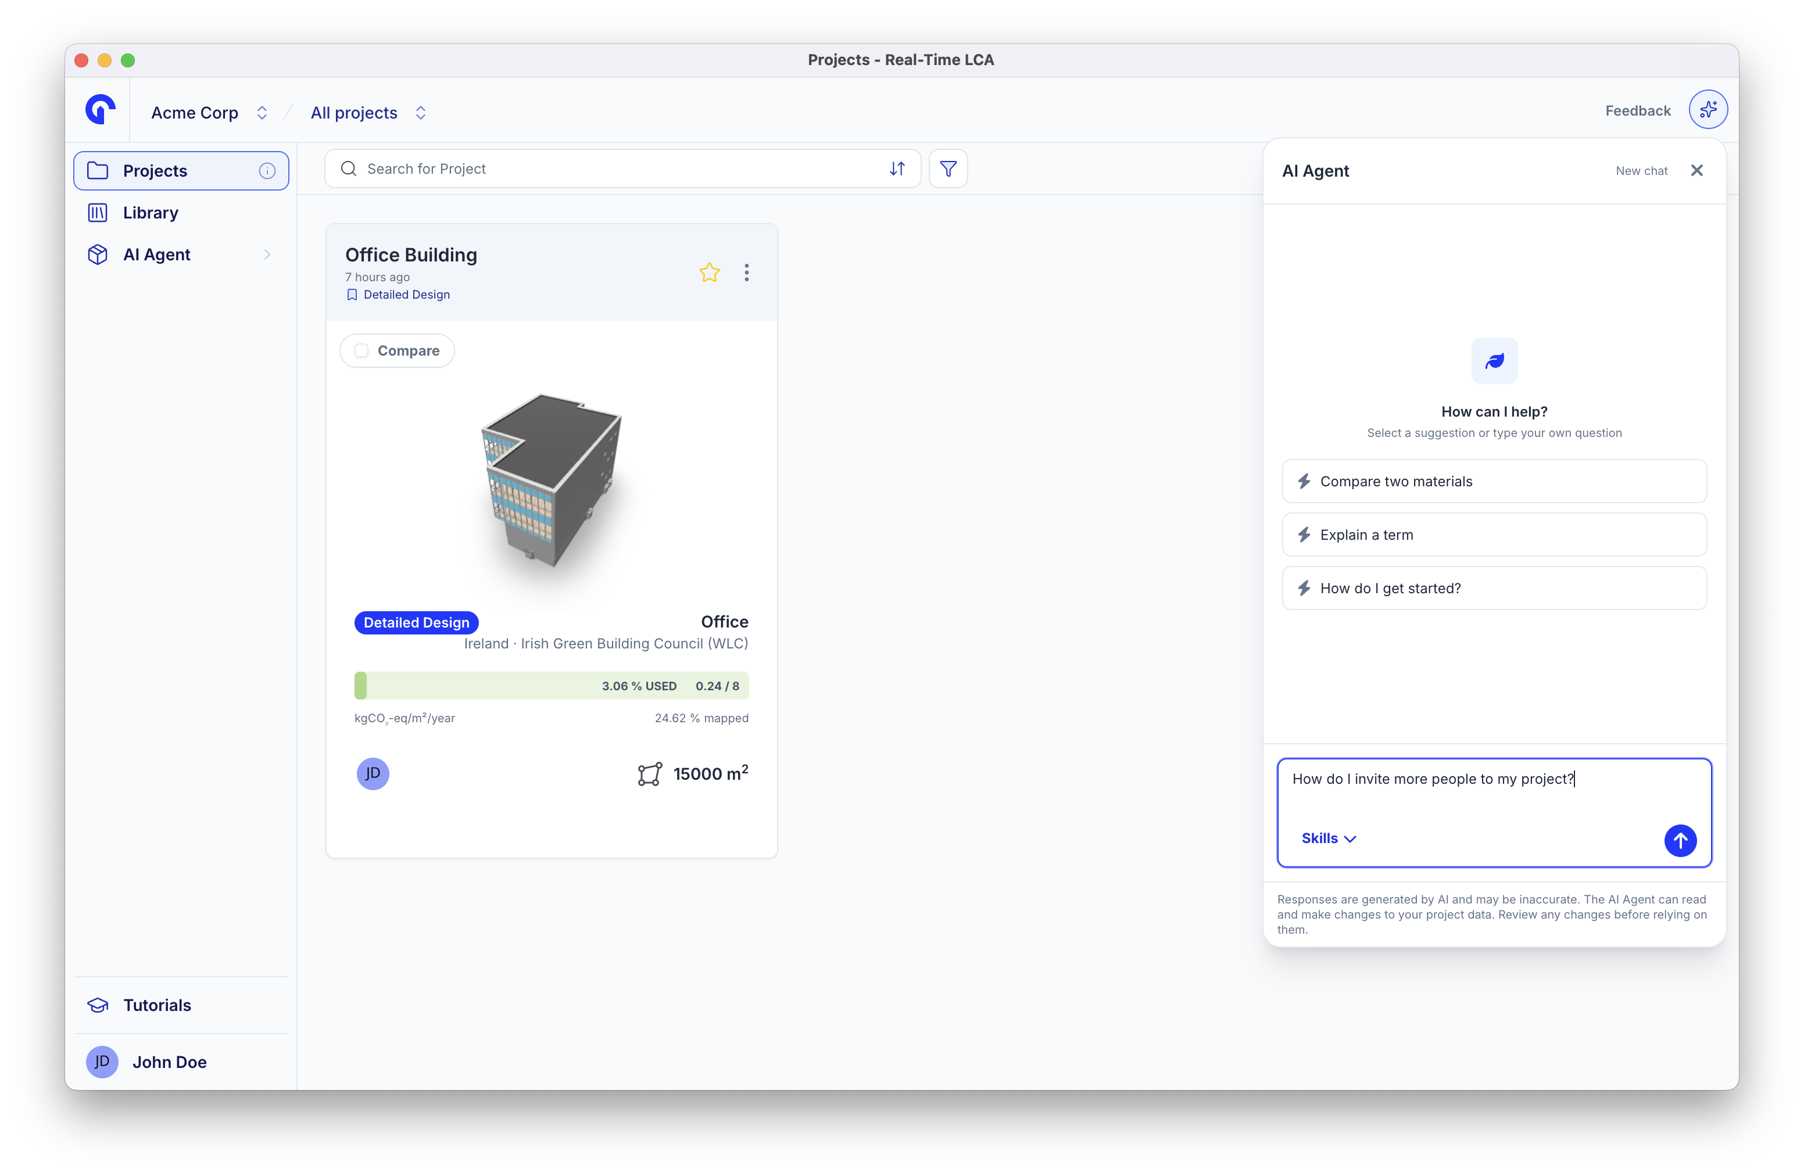
Task: Click the Detailed Design blue badge
Action: click(416, 623)
